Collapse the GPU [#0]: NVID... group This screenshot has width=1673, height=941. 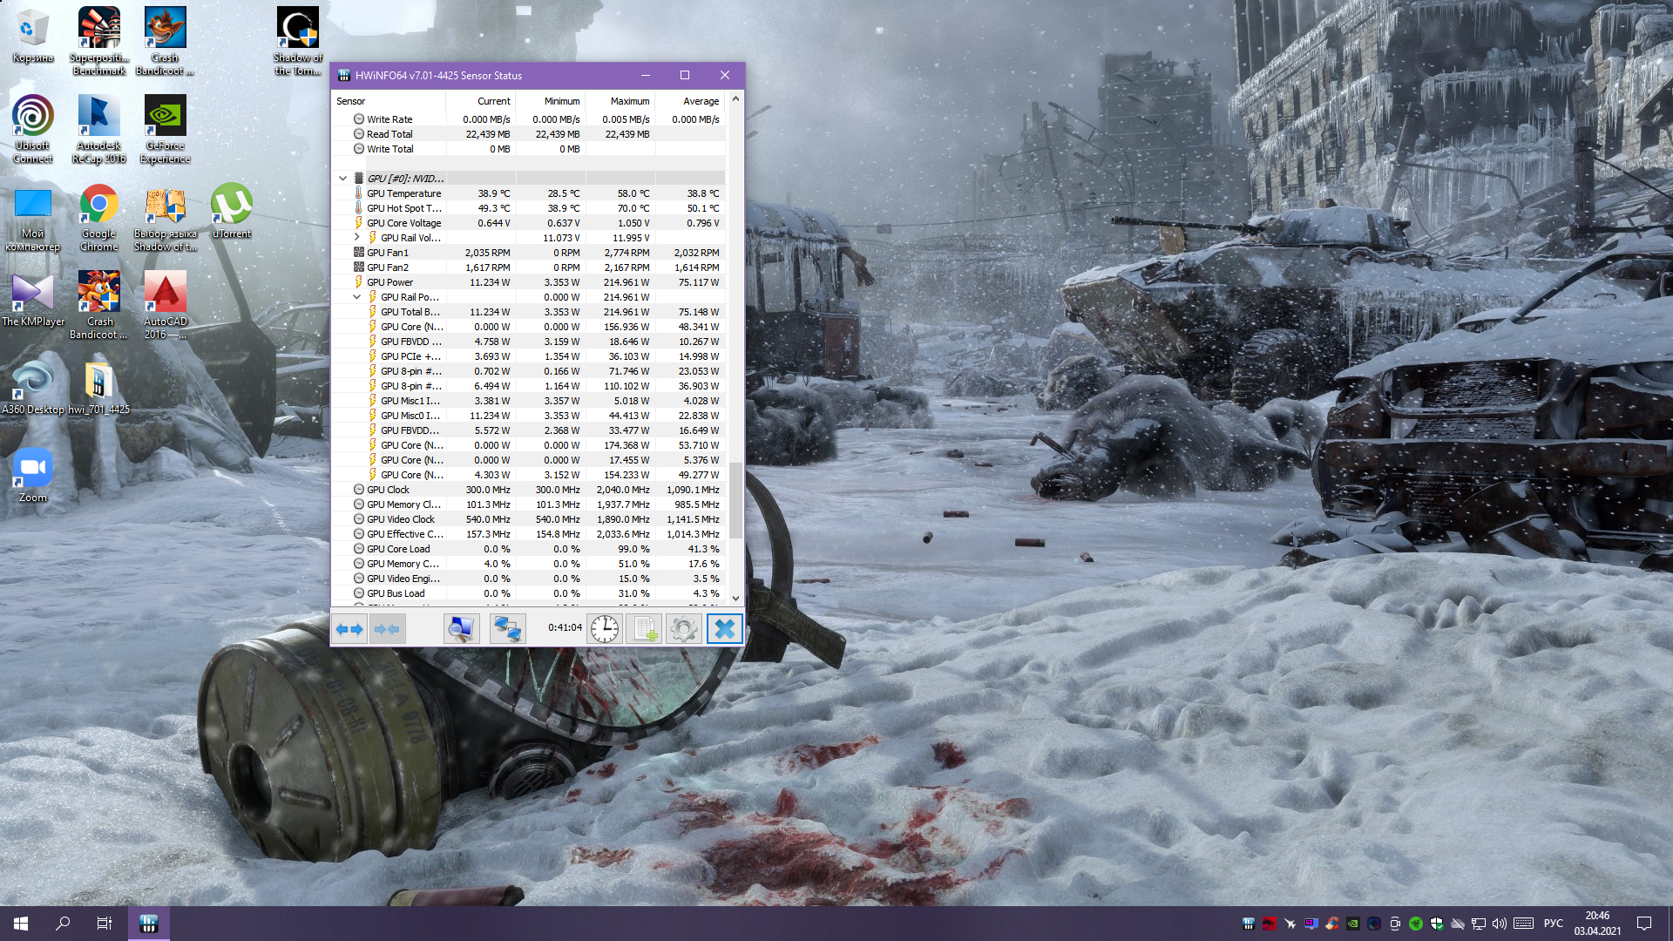[x=342, y=179]
